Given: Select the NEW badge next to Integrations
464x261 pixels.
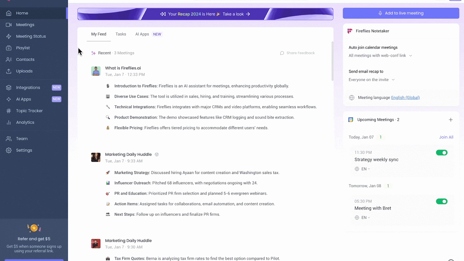Looking at the screenshot, I should pos(57,88).
